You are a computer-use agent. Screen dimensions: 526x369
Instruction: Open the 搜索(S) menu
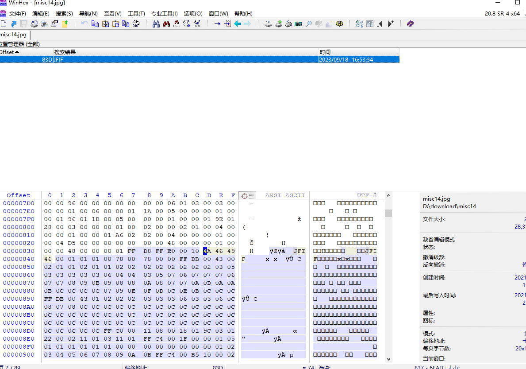64,14
